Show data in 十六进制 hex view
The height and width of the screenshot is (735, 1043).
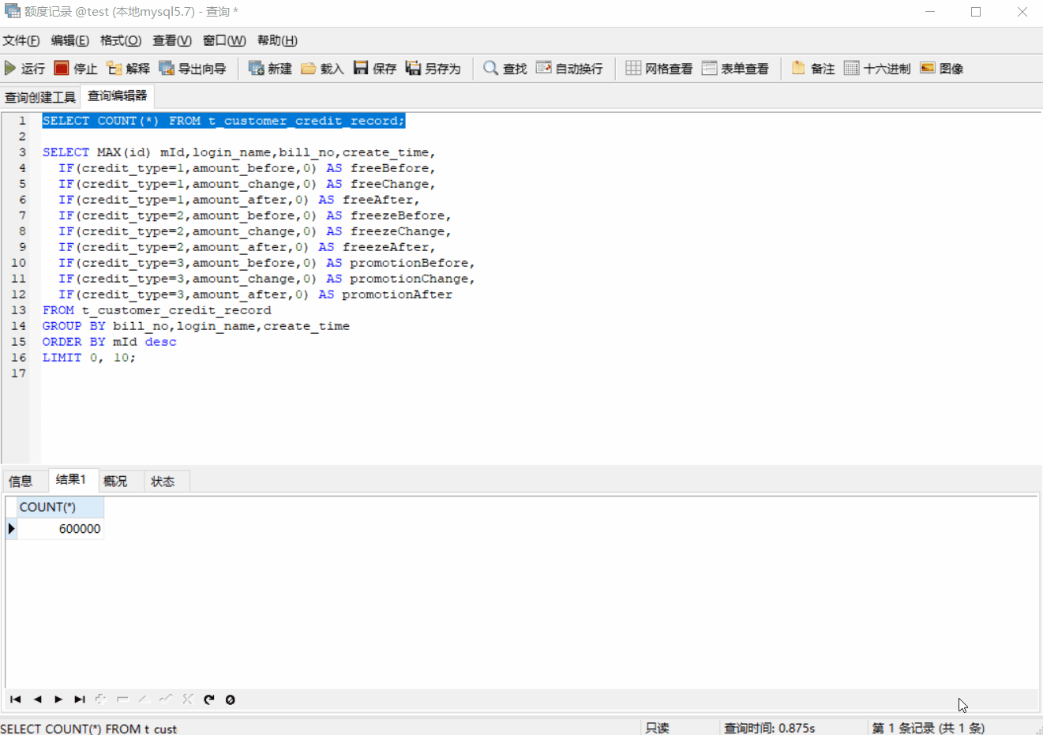[877, 69]
